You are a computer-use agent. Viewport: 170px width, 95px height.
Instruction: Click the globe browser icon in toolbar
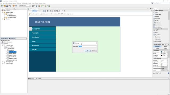point(33,6)
